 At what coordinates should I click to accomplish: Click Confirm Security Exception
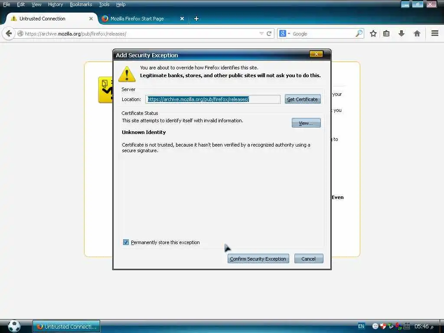pyautogui.click(x=258, y=258)
